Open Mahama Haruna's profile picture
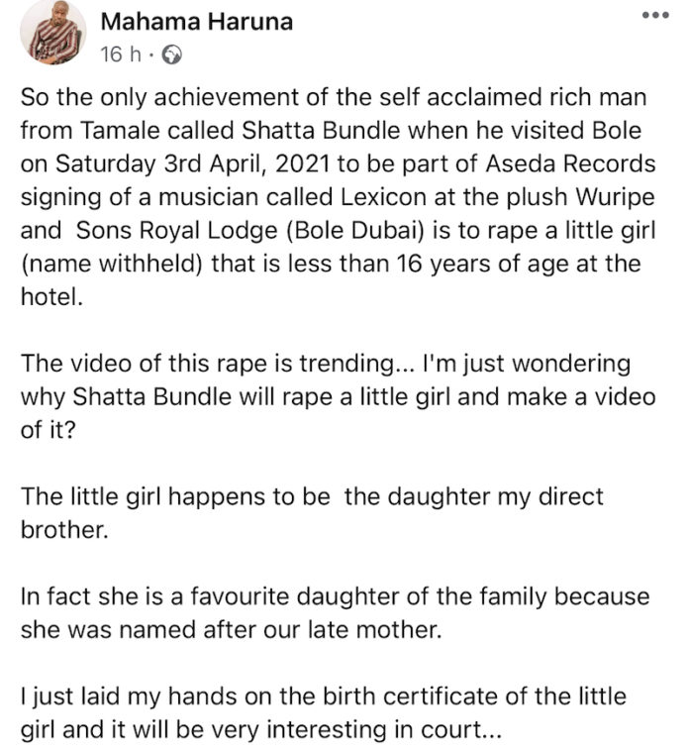This screenshot has height=754, width=689. [52, 33]
